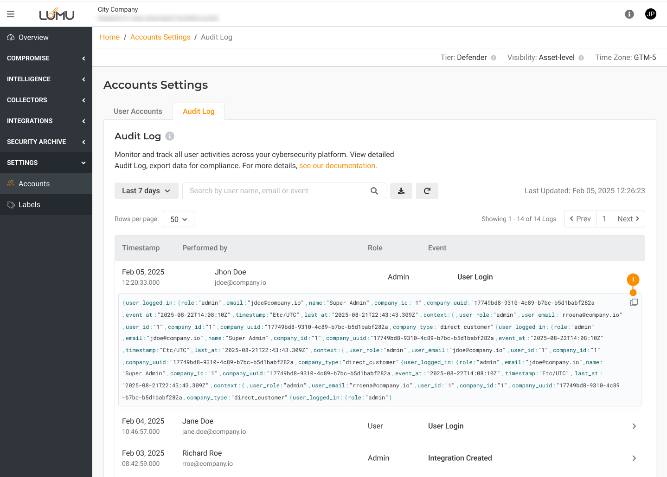Go to the Next logs page
667x477 pixels.
click(628, 219)
